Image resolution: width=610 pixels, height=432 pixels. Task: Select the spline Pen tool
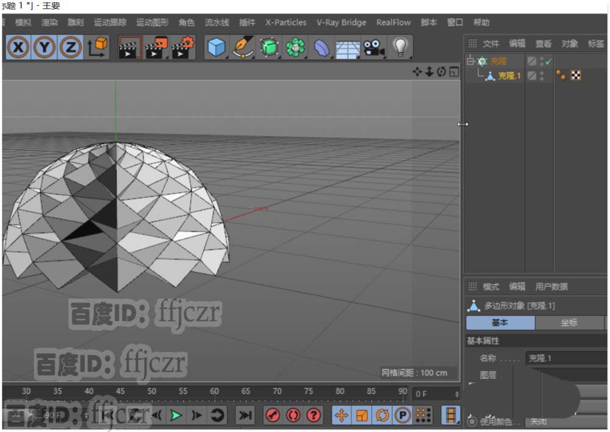tap(243, 48)
